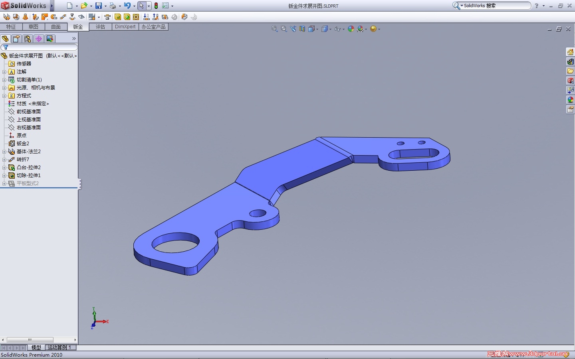
Task: Open the SolidWorks Resources task pane icon
Action: (570, 52)
